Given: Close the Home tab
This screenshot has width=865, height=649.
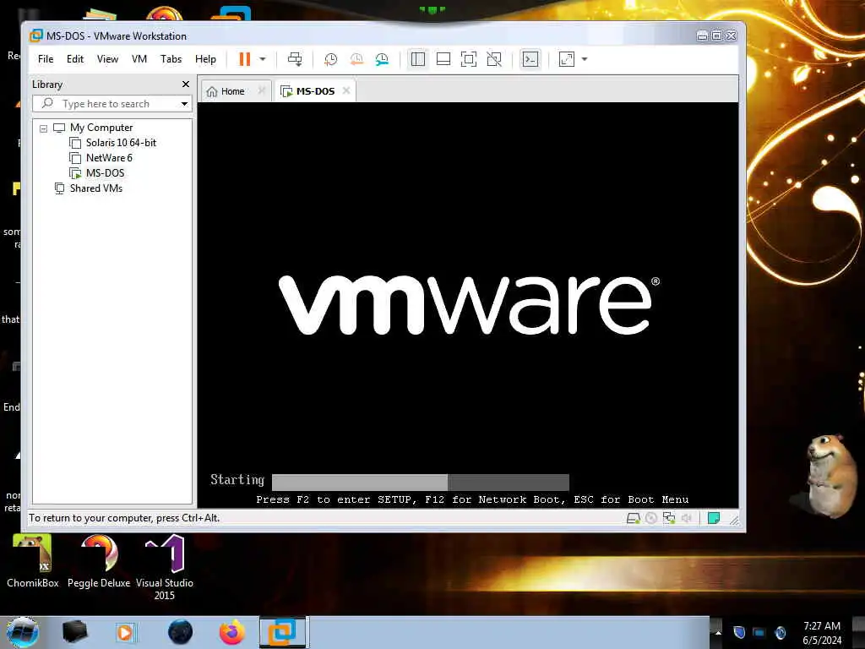Looking at the screenshot, I should click(x=262, y=90).
